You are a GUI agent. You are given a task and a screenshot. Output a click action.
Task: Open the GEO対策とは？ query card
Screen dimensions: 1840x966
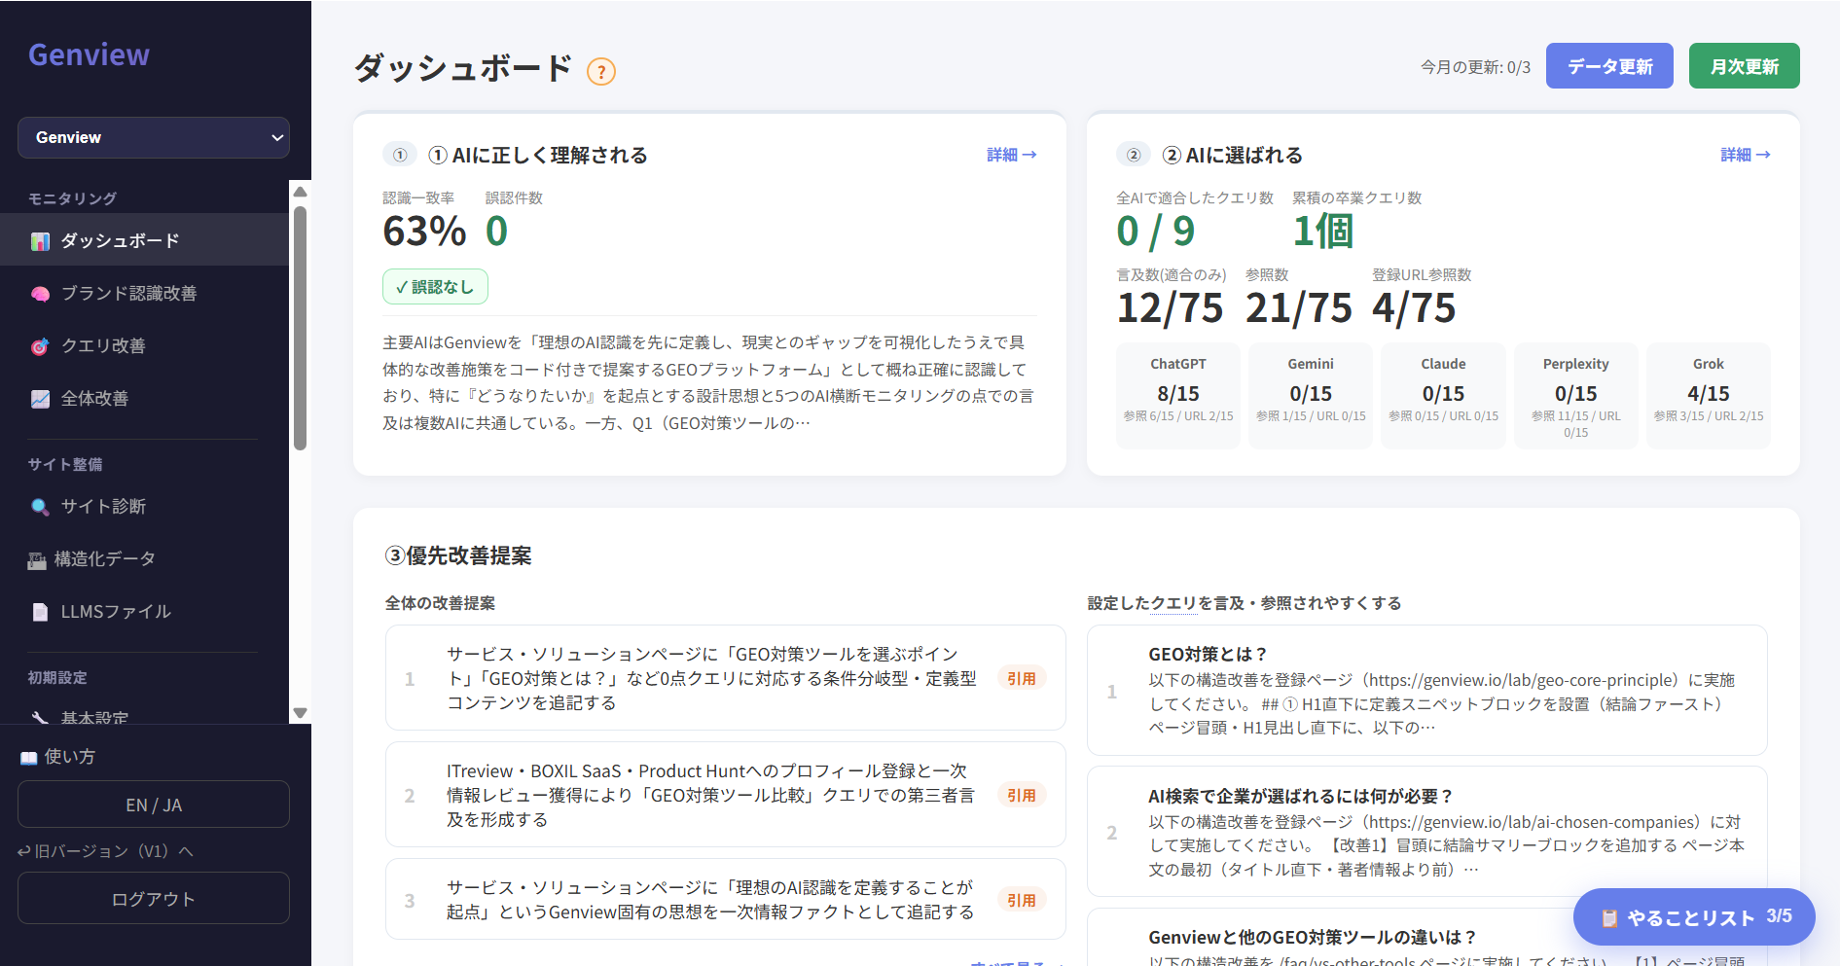(1426, 690)
